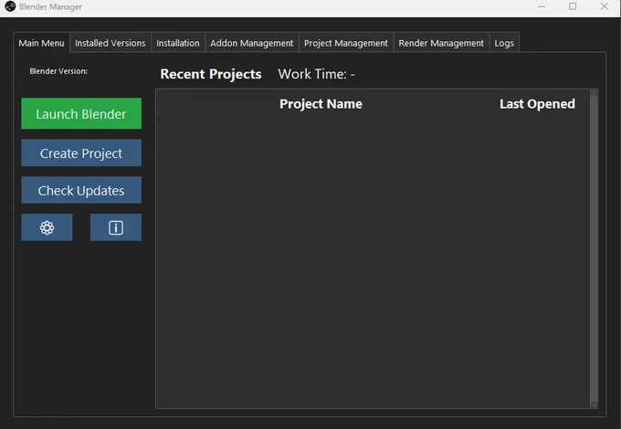Close the Blender Manager window

[604, 6]
